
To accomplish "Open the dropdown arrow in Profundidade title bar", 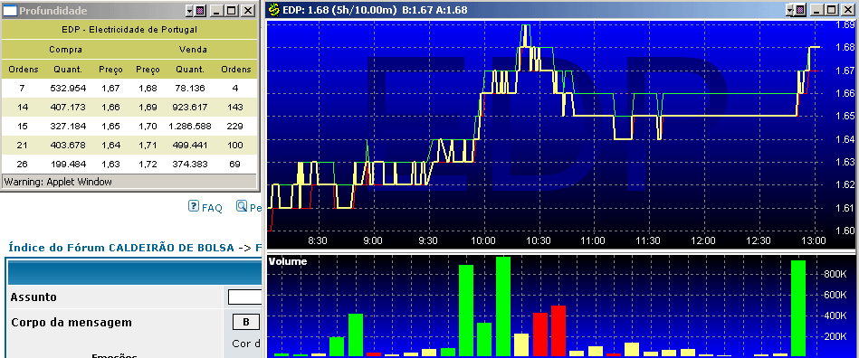I will point(189,11).
